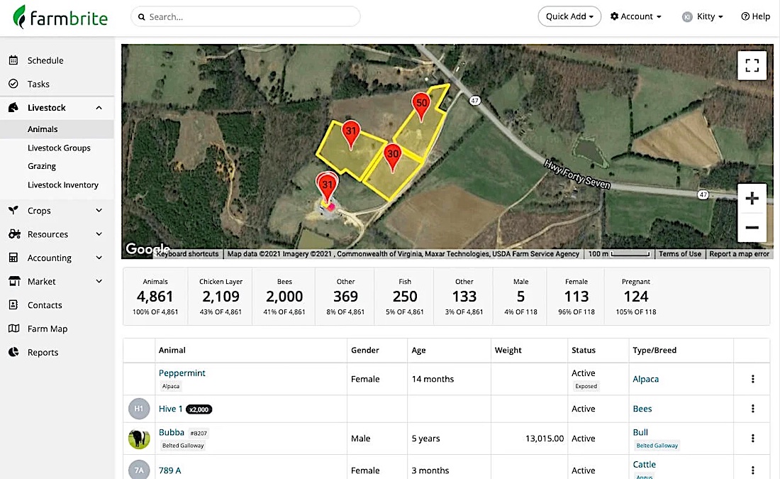
Task: Collapse the Livestock menu section
Action: click(x=99, y=108)
